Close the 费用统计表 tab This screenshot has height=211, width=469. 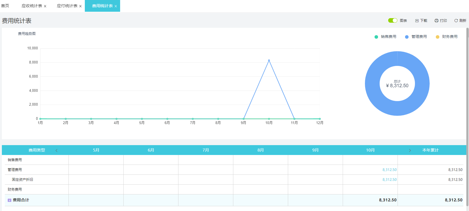(x=116, y=6)
